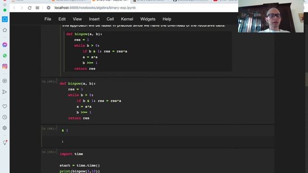Open bookmarks star in Opera sidebar
Screen dimensions: 308x173
tap(5, 30)
